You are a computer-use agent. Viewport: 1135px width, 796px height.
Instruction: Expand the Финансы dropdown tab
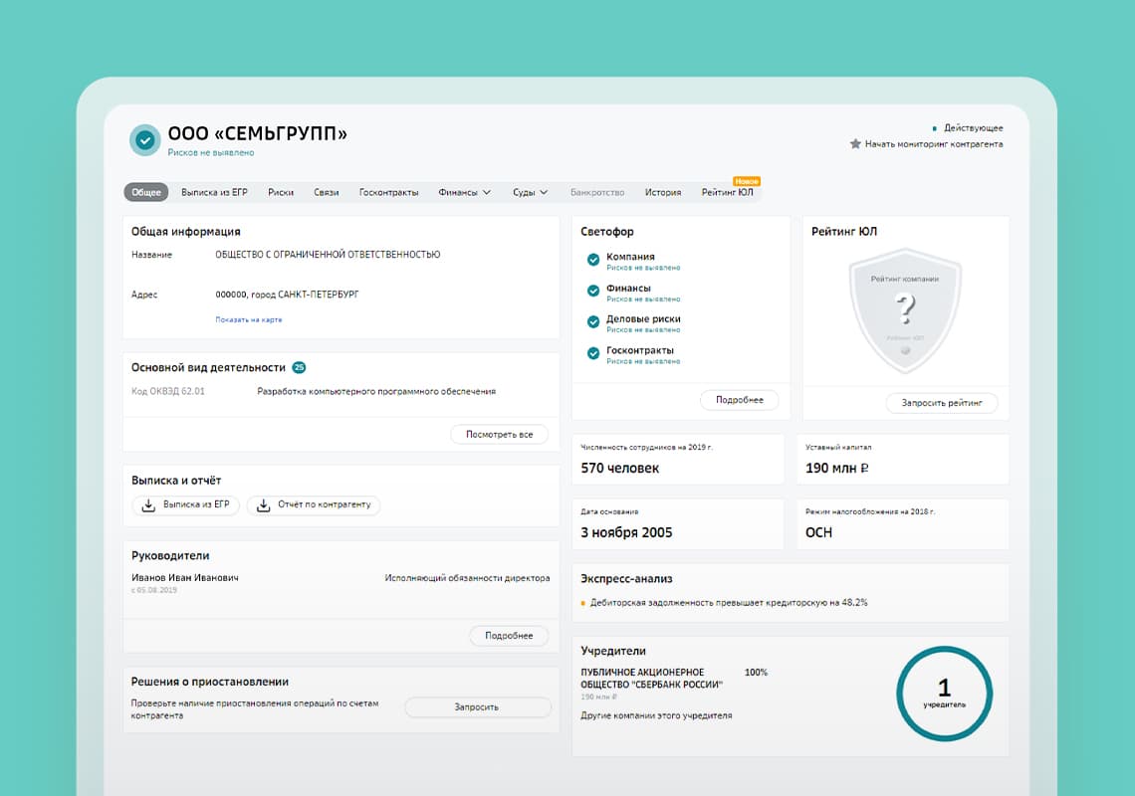point(464,192)
